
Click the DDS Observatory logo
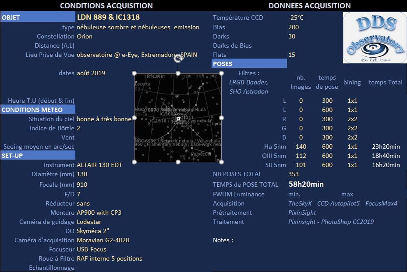tap(375, 38)
